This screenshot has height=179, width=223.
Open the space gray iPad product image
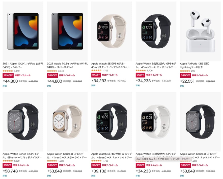(x=67, y=31)
